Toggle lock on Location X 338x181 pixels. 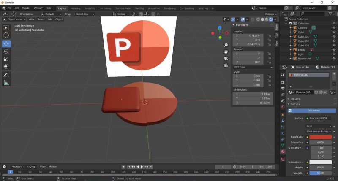tap(269, 35)
